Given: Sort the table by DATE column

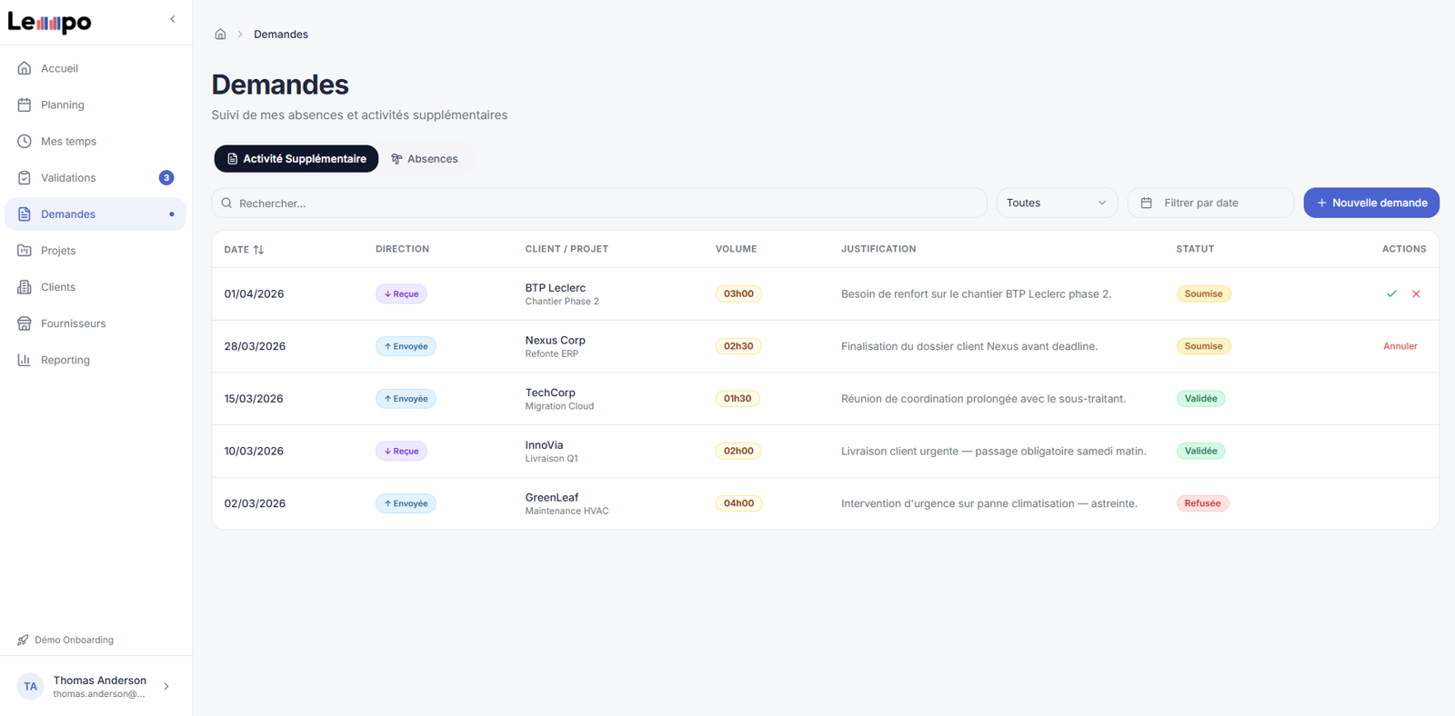Looking at the screenshot, I should (x=244, y=249).
